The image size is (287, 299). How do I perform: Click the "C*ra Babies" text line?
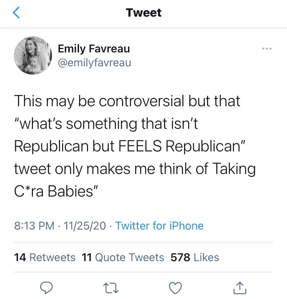(55, 191)
